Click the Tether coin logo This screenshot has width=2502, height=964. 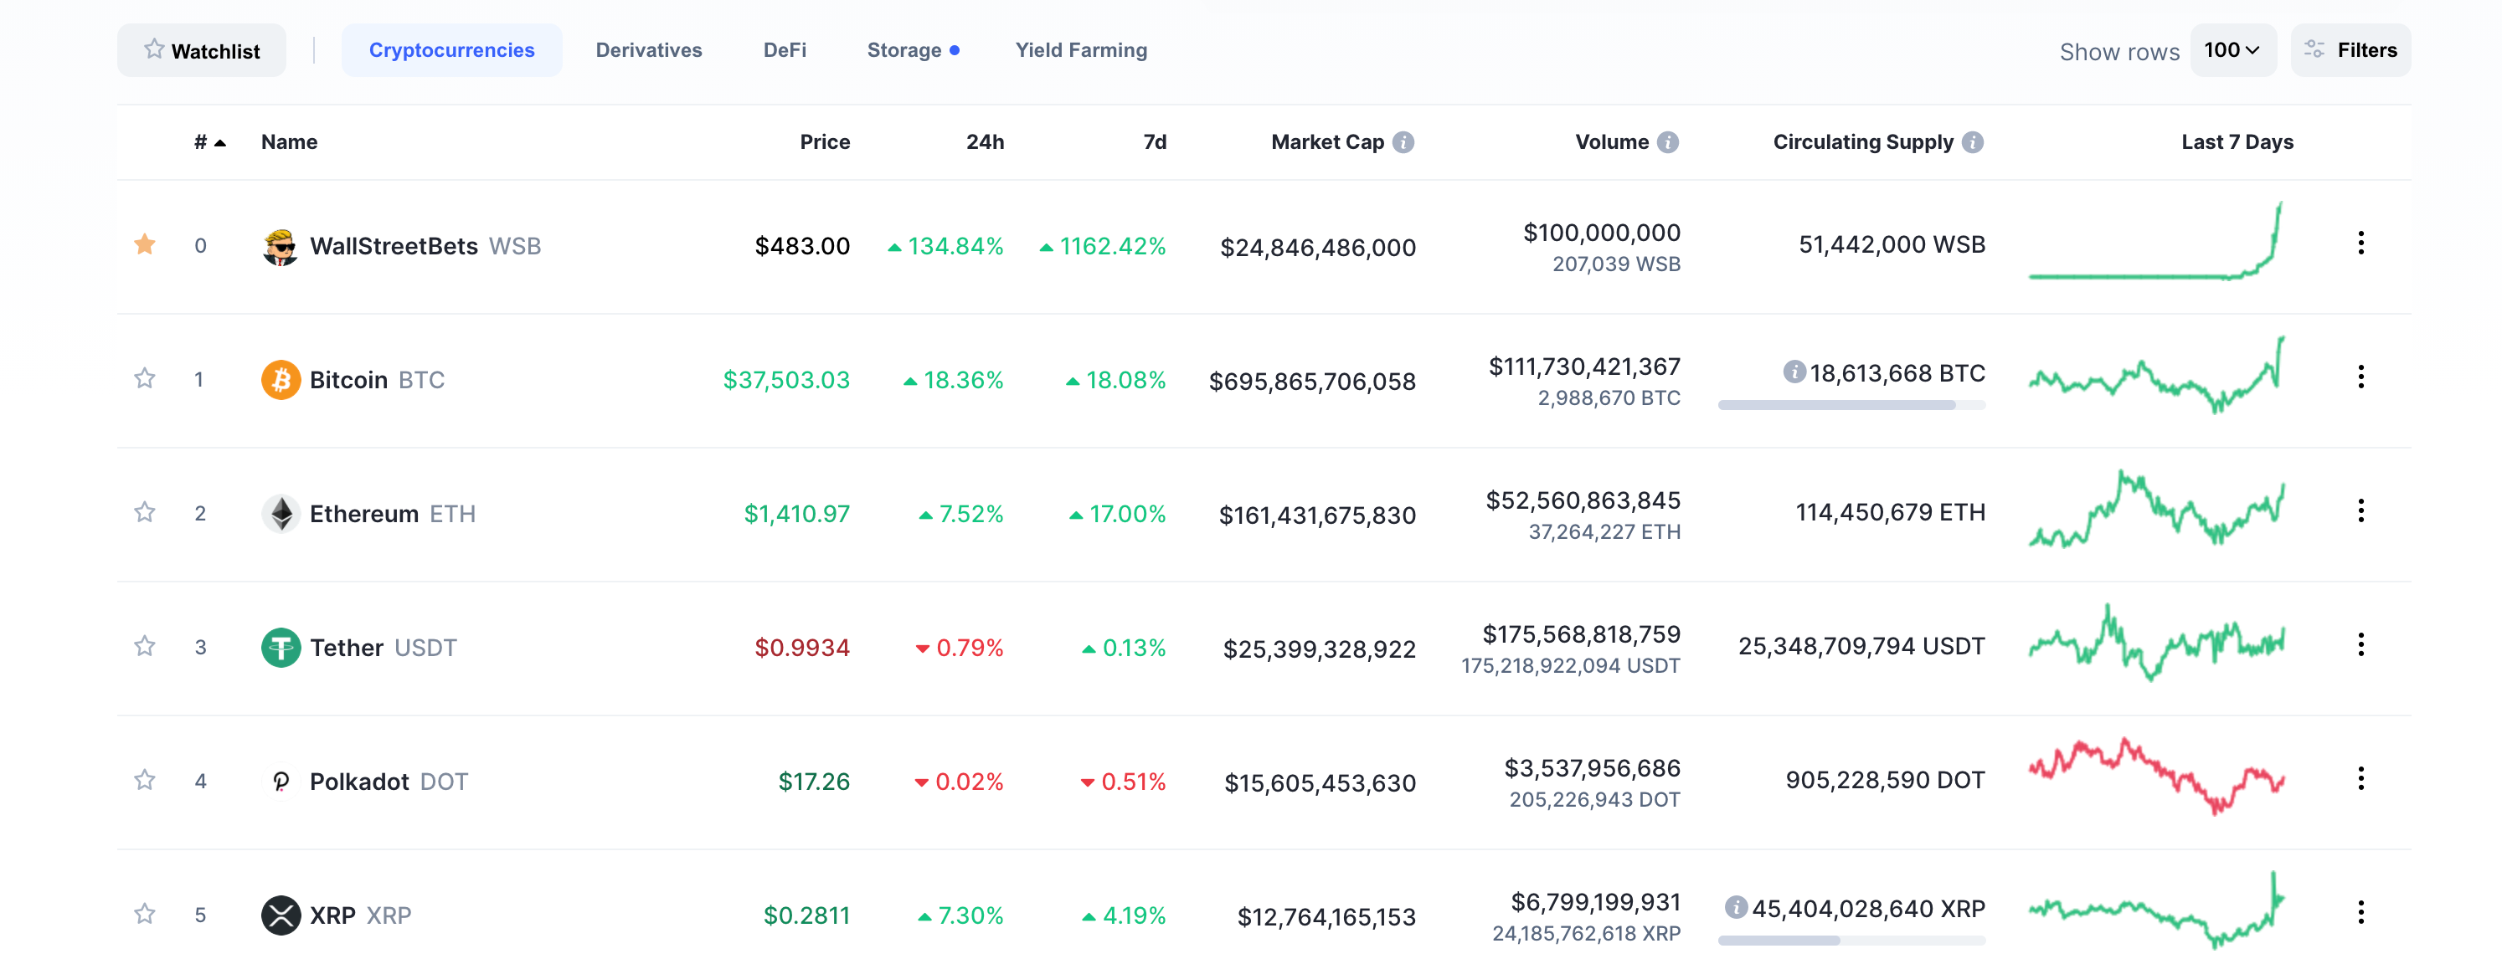(x=281, y=649)
